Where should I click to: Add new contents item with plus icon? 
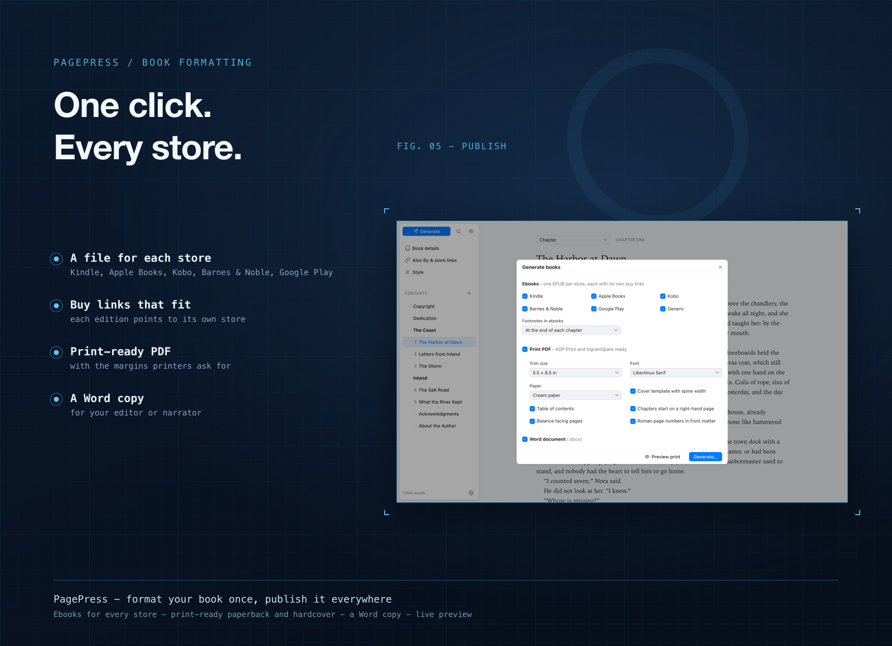(469, 293)
